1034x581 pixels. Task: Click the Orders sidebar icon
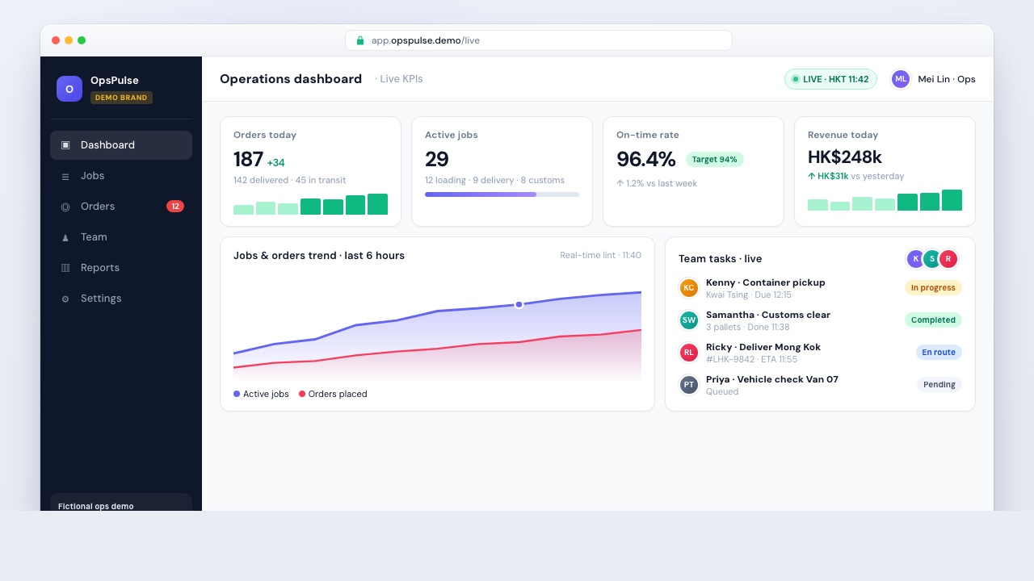65,207
